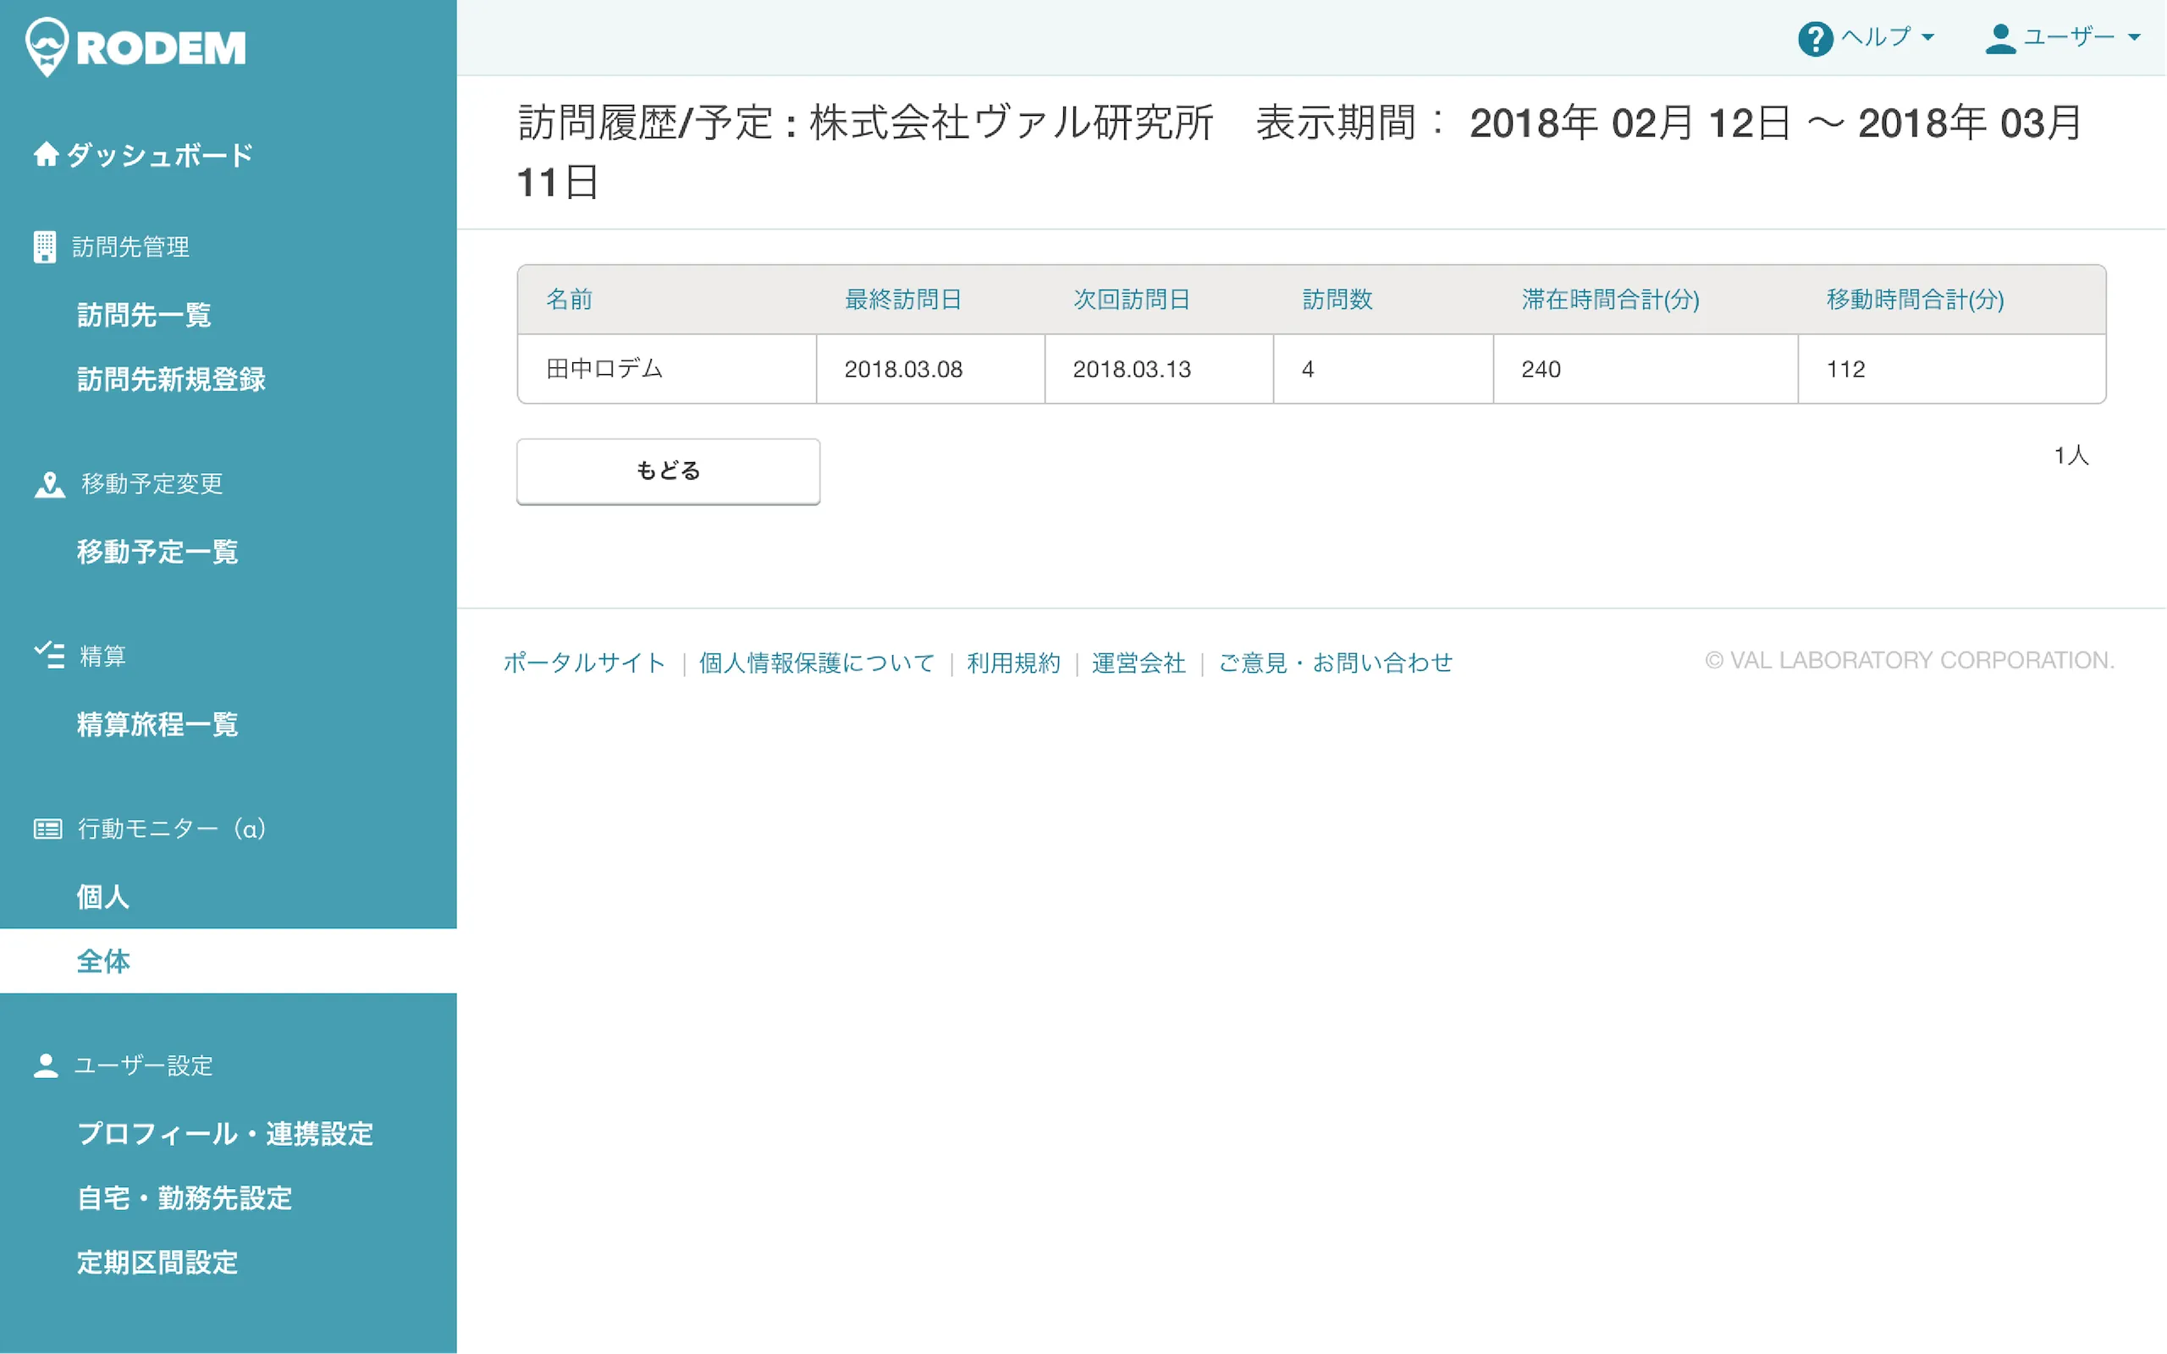Open 訪問先一覧 in the sidebar

click(143, 315)
